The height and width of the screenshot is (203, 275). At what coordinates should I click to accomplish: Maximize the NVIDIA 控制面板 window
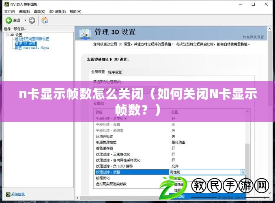(x=253, y=4)
